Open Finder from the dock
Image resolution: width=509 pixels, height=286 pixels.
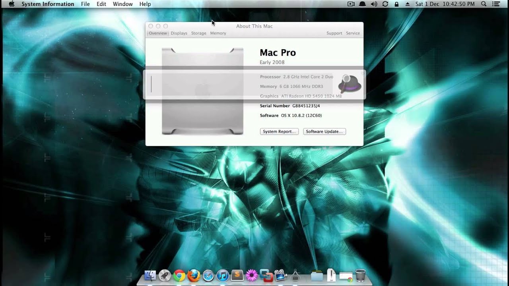(x=150, y=275)
